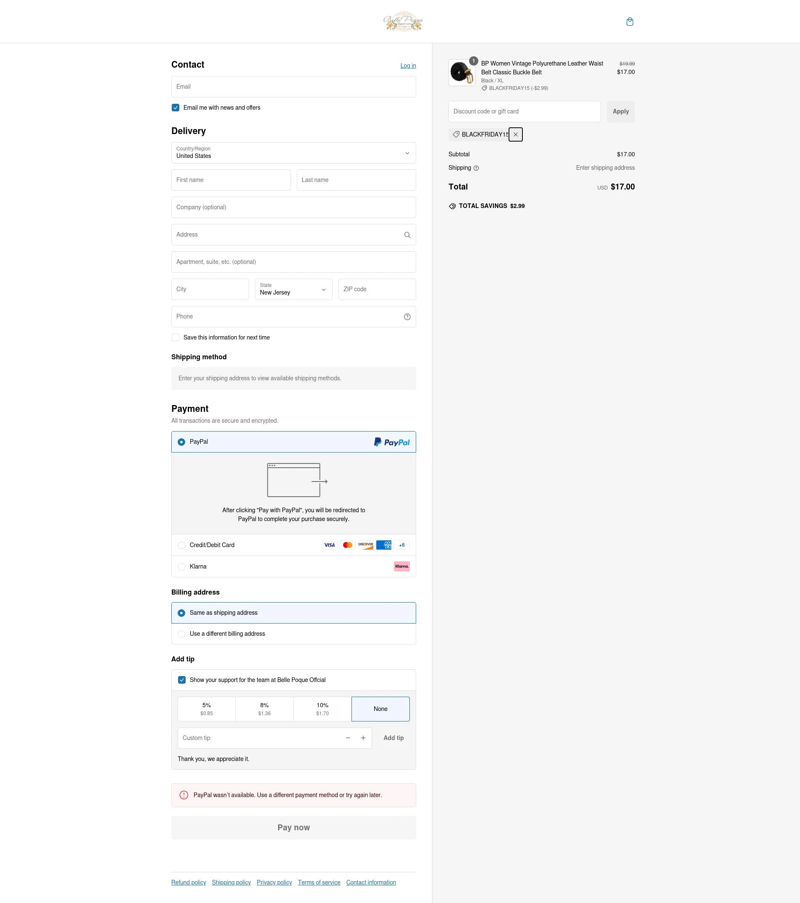Focus the Last name field

pos(356,180)
